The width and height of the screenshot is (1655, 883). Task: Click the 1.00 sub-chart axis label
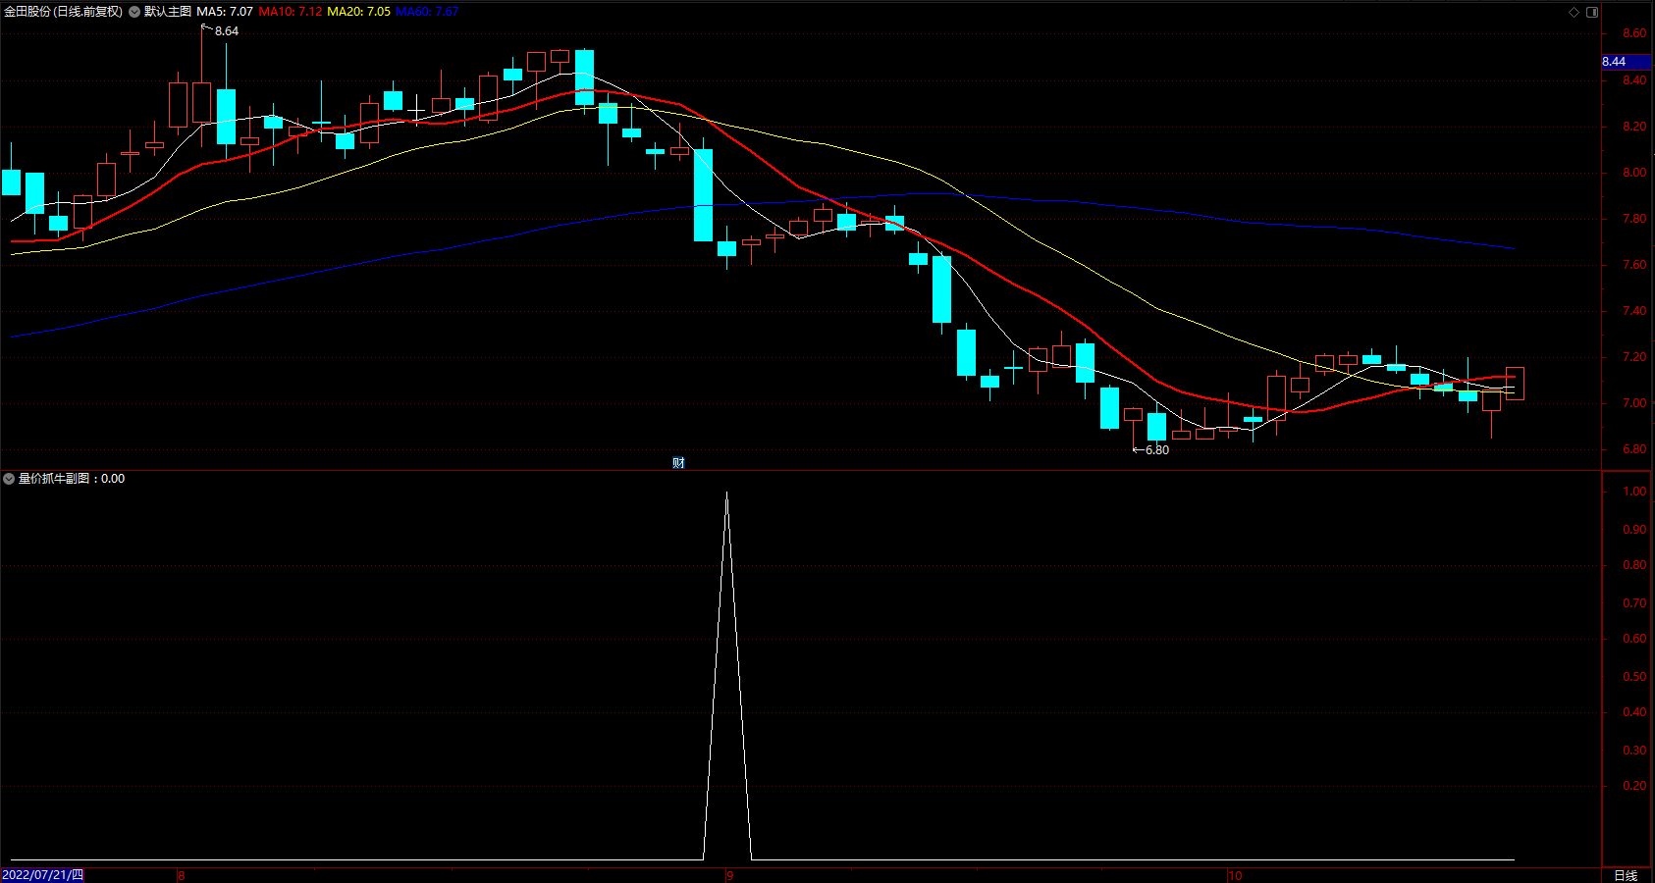click(x=1634, y=492)
